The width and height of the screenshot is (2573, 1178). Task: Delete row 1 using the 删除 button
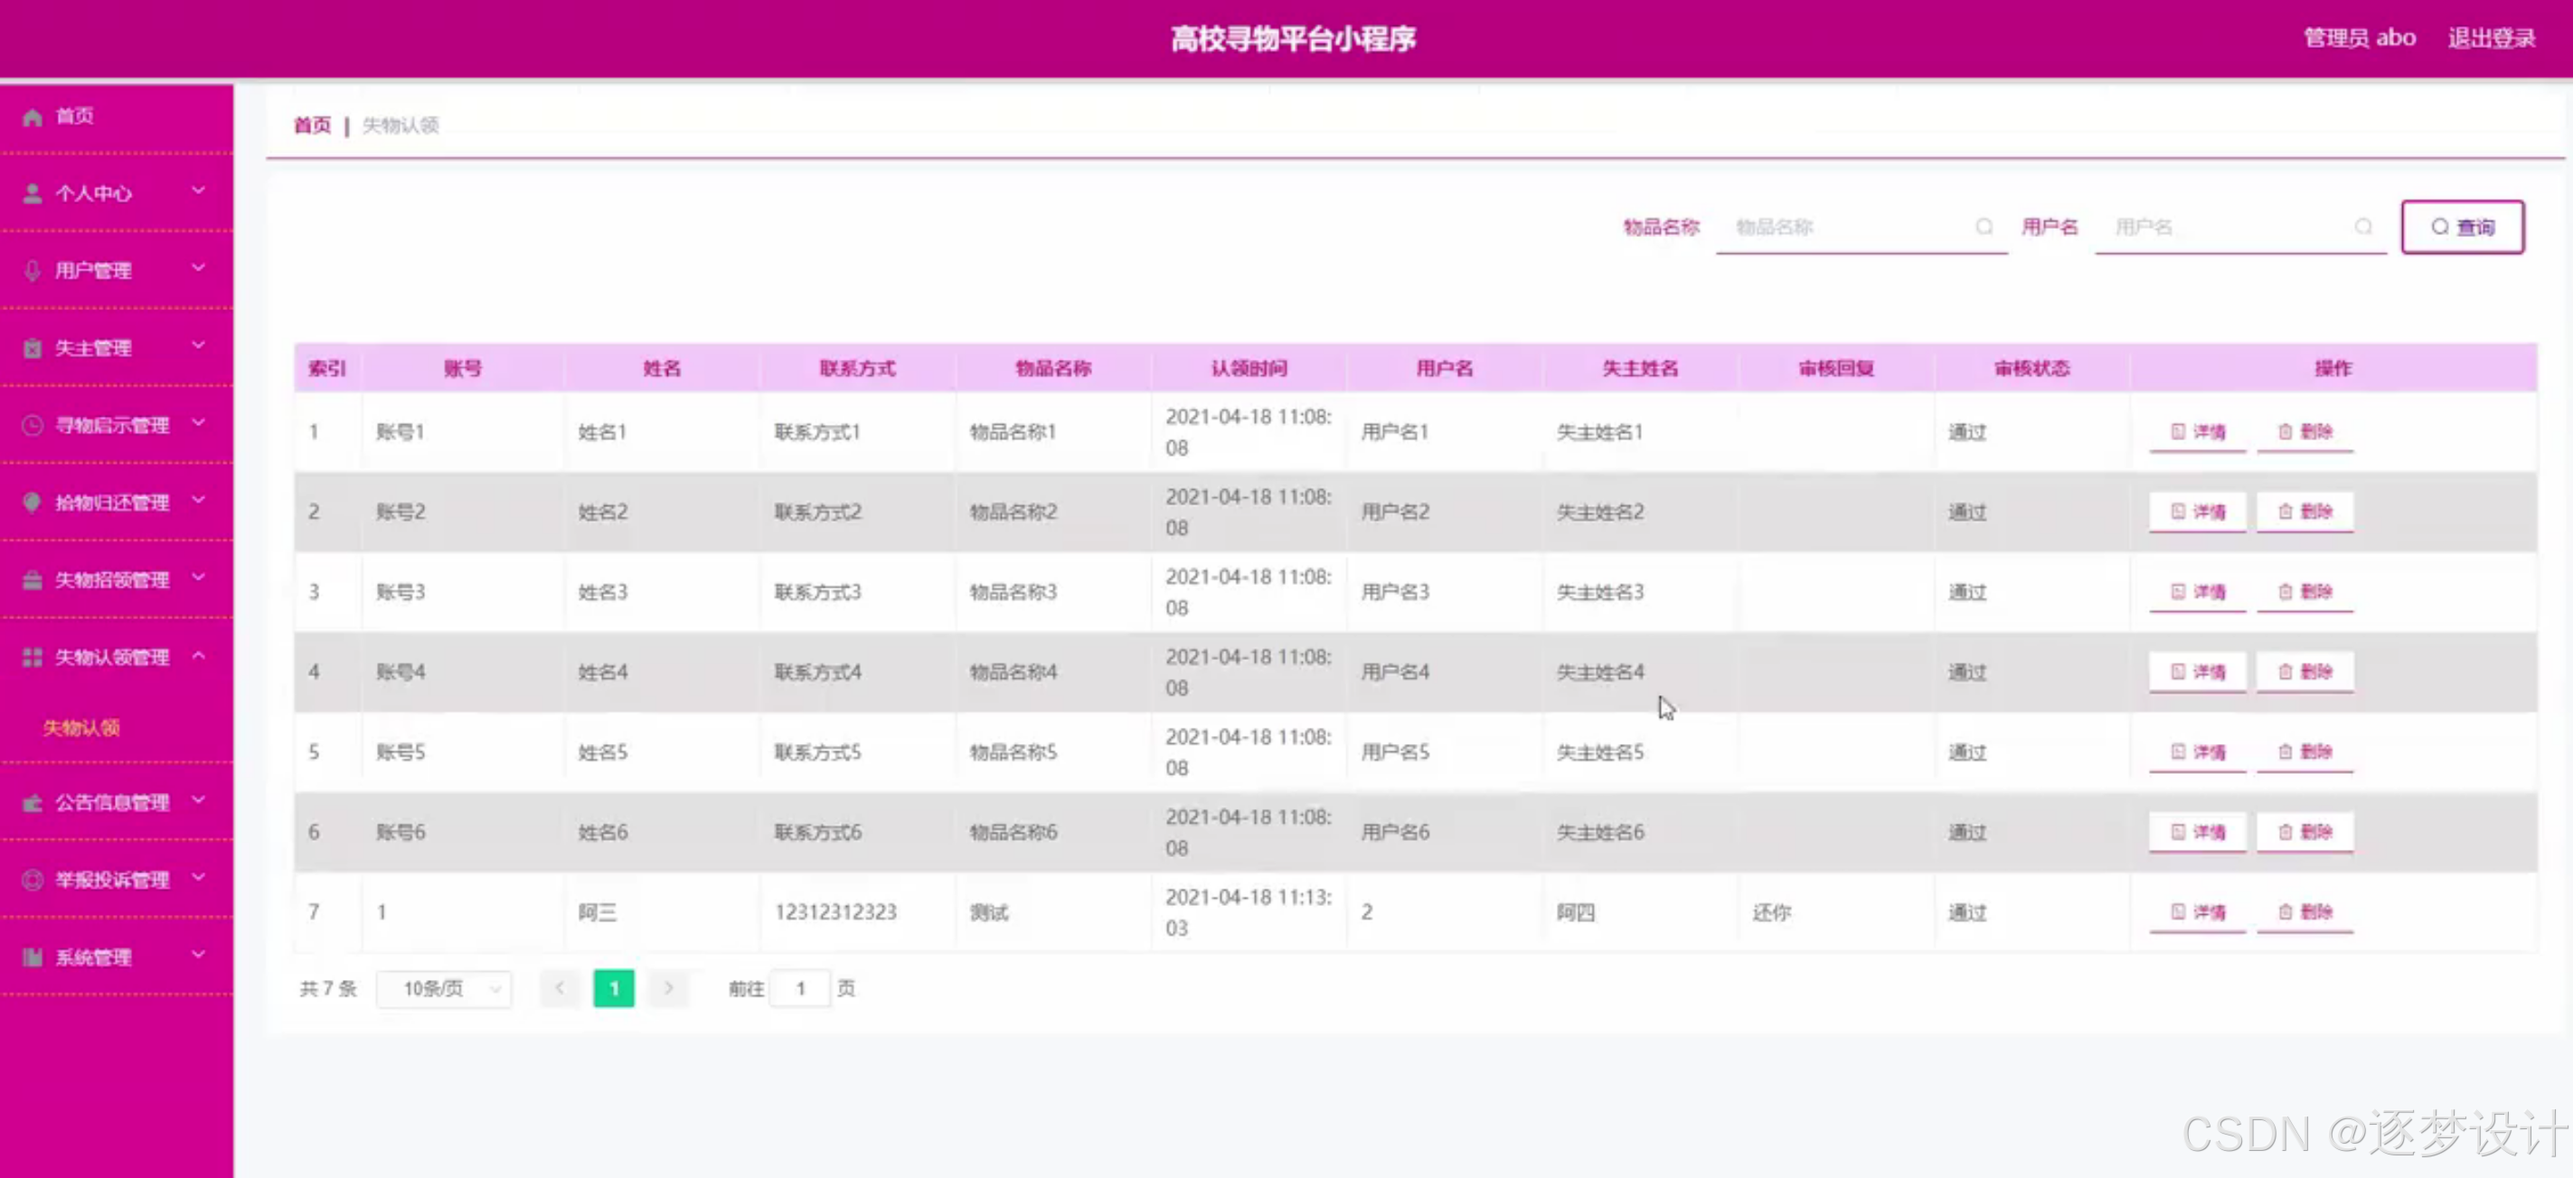tap(2304, 431)
